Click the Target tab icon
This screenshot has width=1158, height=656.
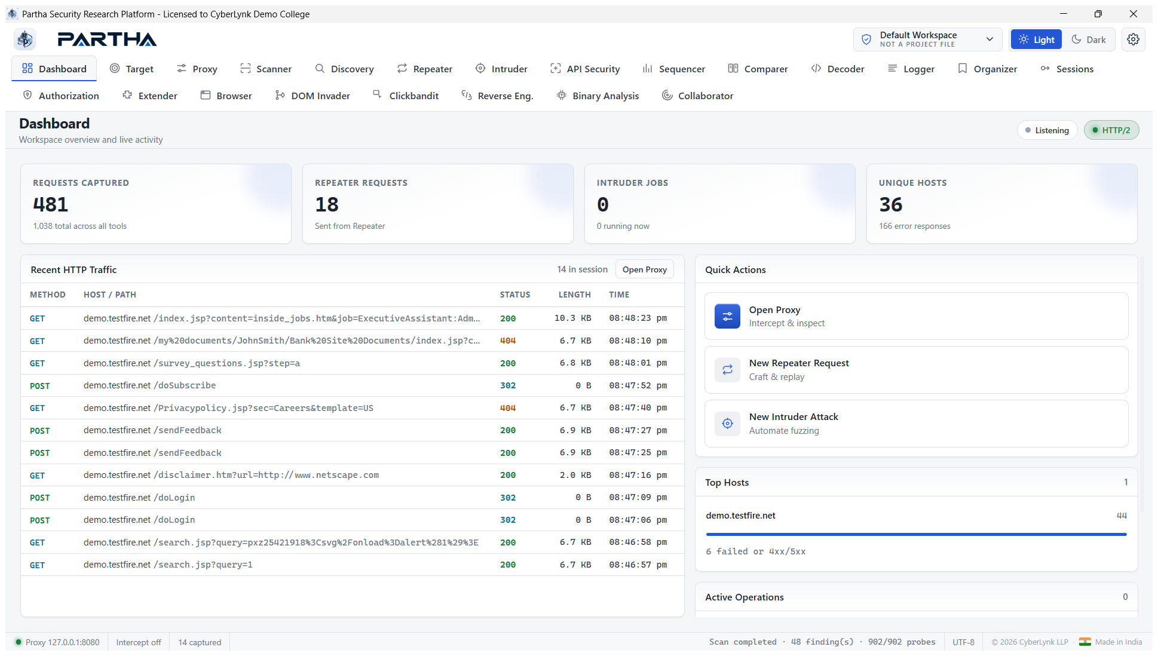[115, 69]
